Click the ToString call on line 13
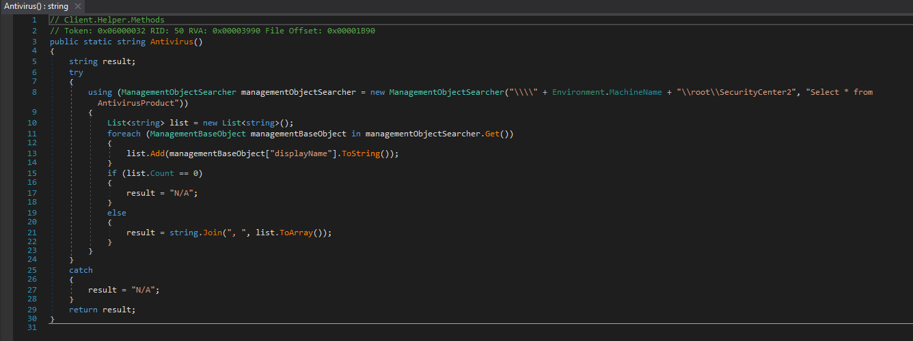Screen dimensions: 913x341 pos(359,153)
